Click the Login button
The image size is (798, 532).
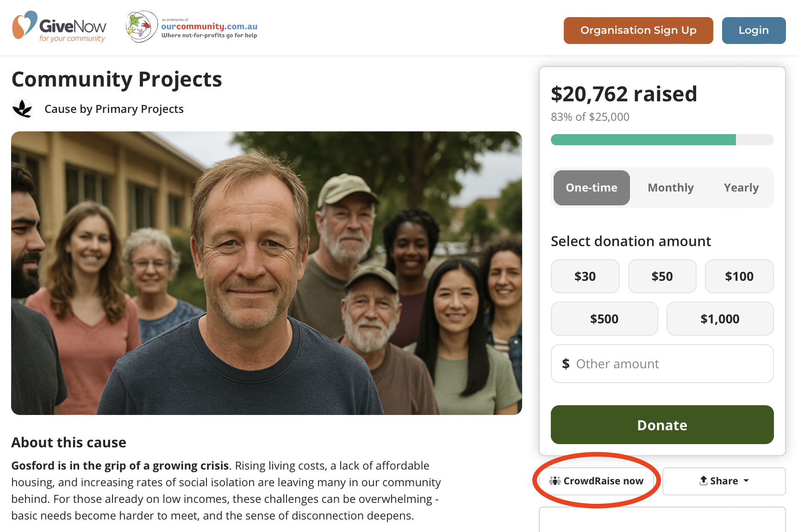point(753,31)
